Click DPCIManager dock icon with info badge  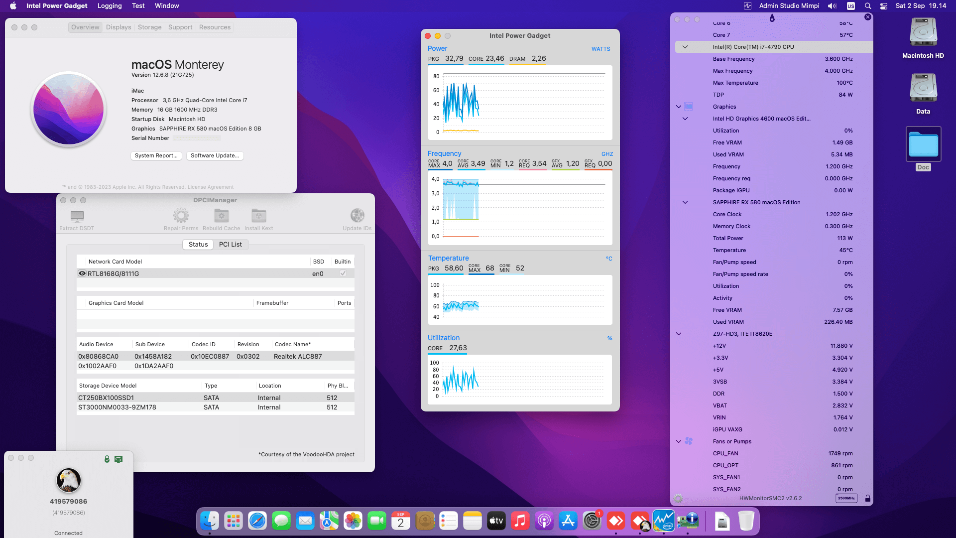tap(688, 521)
